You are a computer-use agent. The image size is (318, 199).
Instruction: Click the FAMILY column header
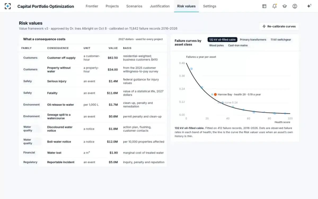pos(26,48)
